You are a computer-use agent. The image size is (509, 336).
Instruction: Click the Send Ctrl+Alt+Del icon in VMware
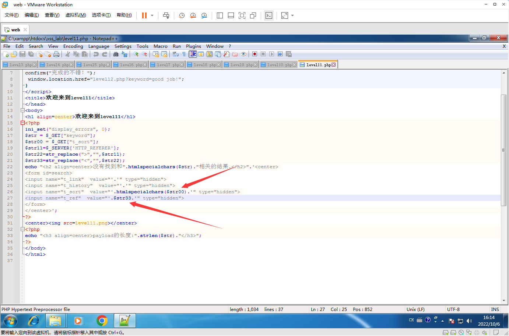tap(166, 15)
